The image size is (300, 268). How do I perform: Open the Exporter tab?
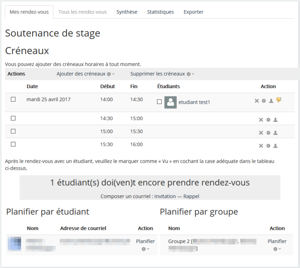pyautogui.click(x=193, y=12)
